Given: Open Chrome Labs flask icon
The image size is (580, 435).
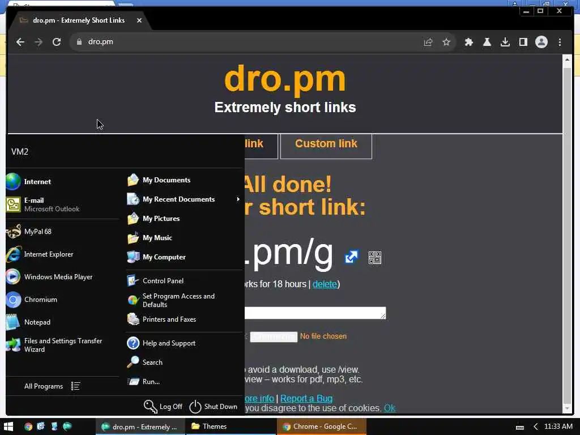Looking at the screenshot, I should coord(487,42).
